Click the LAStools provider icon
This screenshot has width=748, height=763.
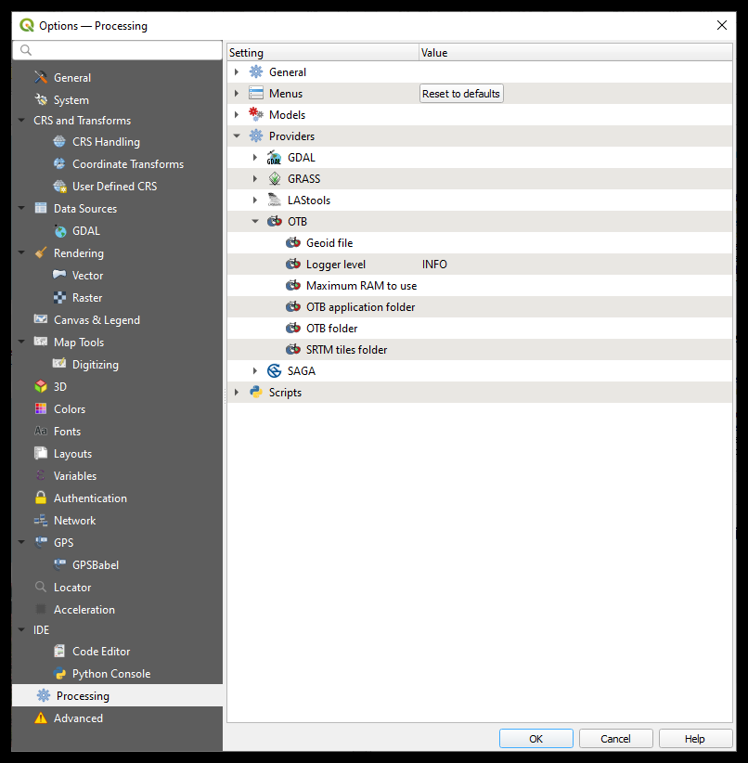click(x=274, y=200)
